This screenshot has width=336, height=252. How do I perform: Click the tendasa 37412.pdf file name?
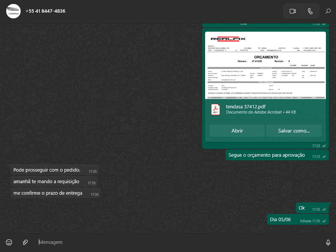tap(245, 106)
